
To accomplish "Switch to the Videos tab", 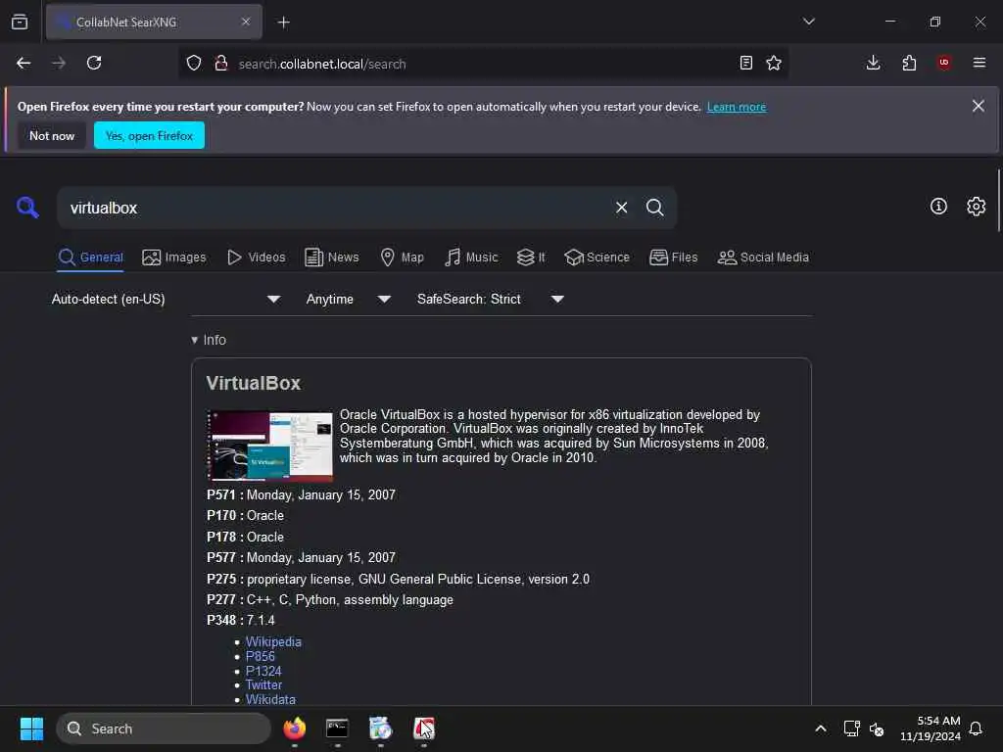I will [256, 258].
